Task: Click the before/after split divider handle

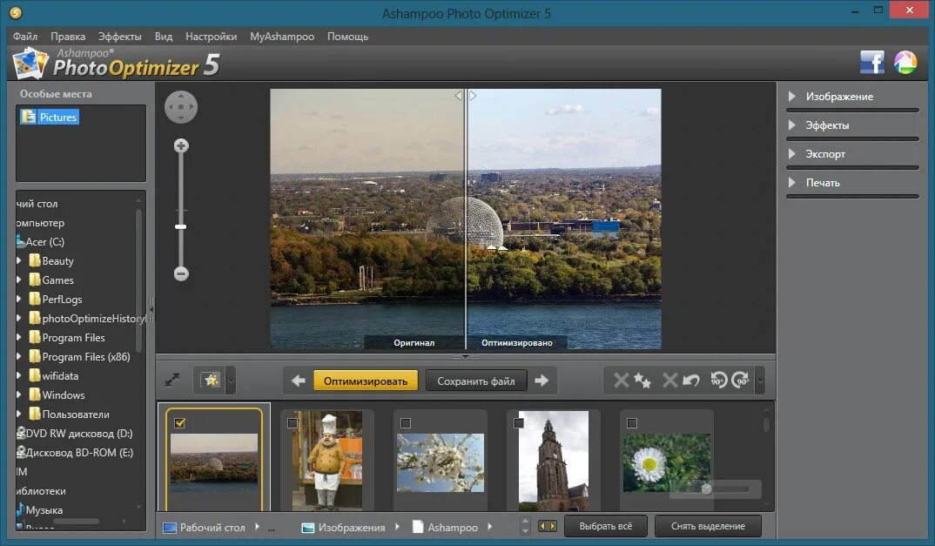Action: coord(466,96)
